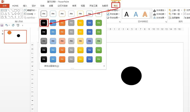Open shape styles dialog launcher
Viewport: 190px width, 112px height.
(120, 22)
